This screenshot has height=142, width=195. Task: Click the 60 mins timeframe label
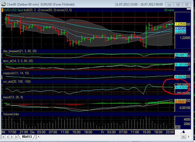[x=169, y=10]
